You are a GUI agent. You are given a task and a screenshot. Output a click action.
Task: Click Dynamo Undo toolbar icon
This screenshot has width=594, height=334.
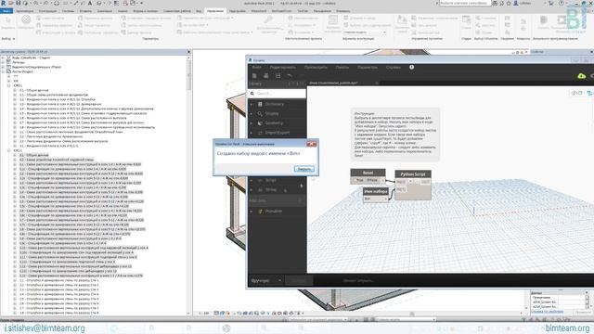(x=290, y=76)
